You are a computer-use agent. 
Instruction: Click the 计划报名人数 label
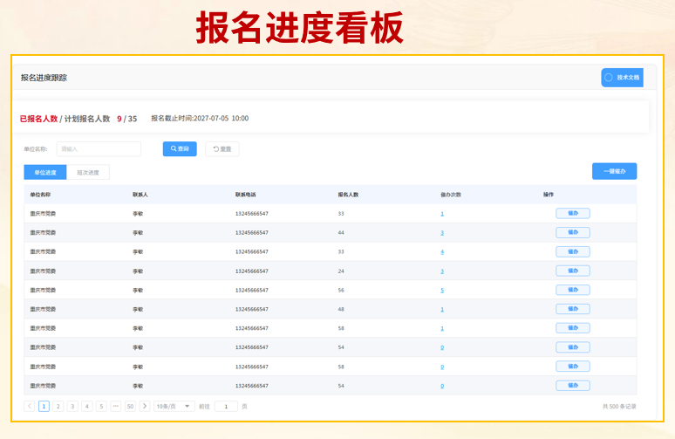tap(87, 119)
